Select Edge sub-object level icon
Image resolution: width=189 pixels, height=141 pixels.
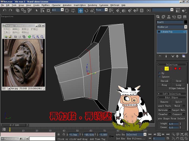(167, 68)
